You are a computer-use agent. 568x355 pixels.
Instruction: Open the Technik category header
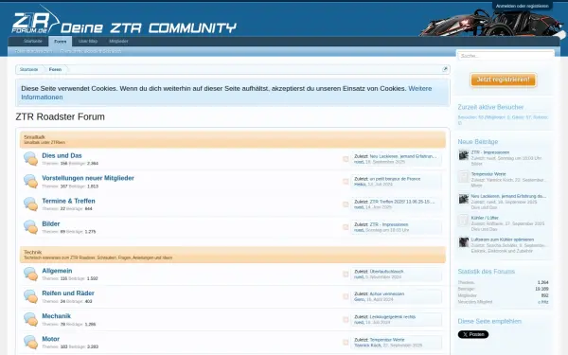(32, 252)
